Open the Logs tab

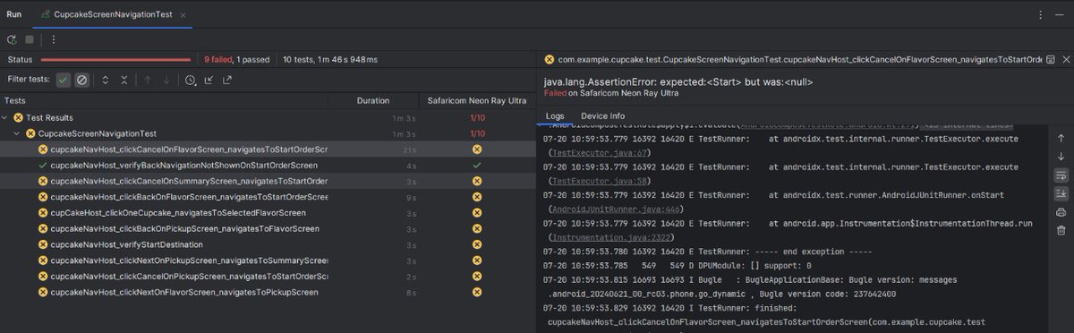click(555, 116)
